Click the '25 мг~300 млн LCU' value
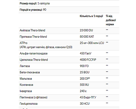Image resolution: width=136 pixels, height=109 pixels. [92, 43]
